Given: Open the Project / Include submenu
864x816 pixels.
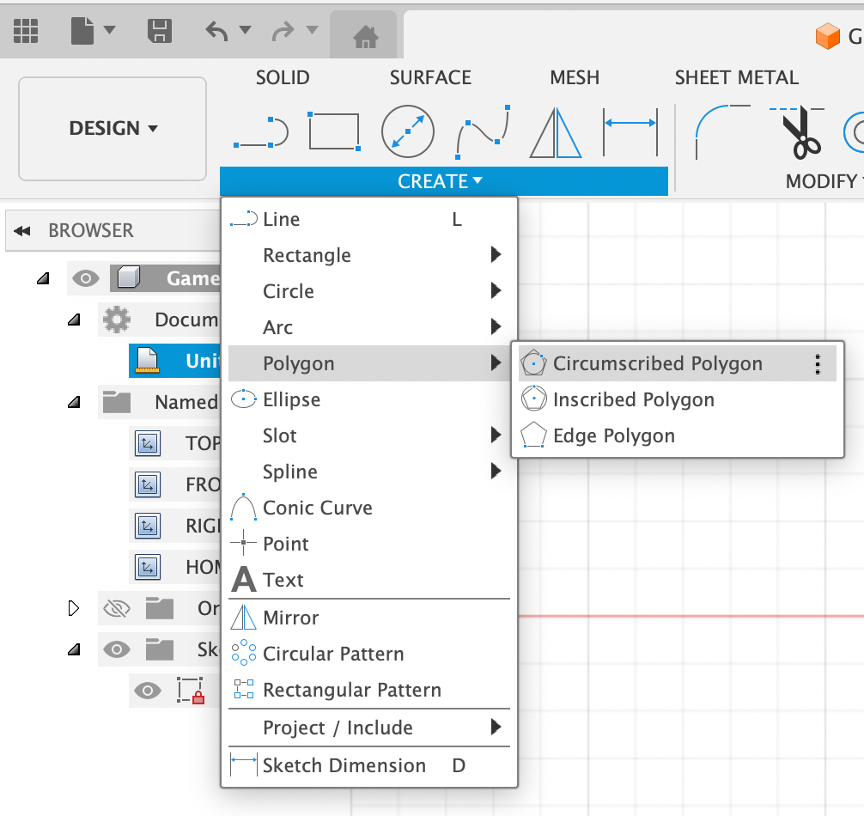Looking at the screenshot, I should 369,728.
